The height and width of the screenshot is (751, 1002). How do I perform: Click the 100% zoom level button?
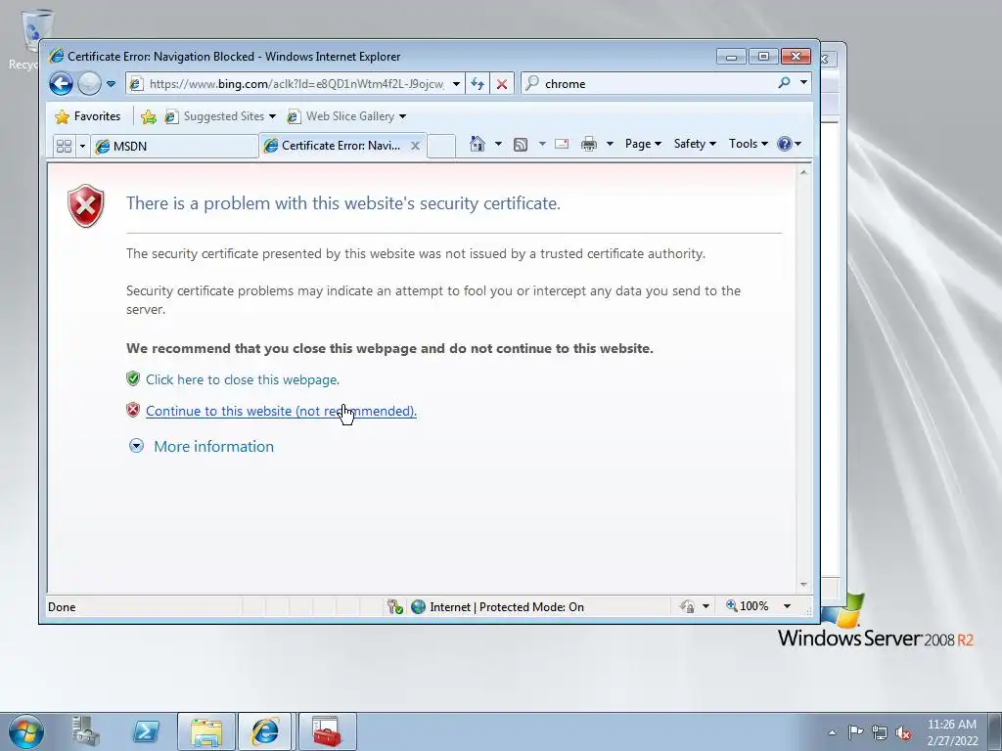[x=748, y=606]
